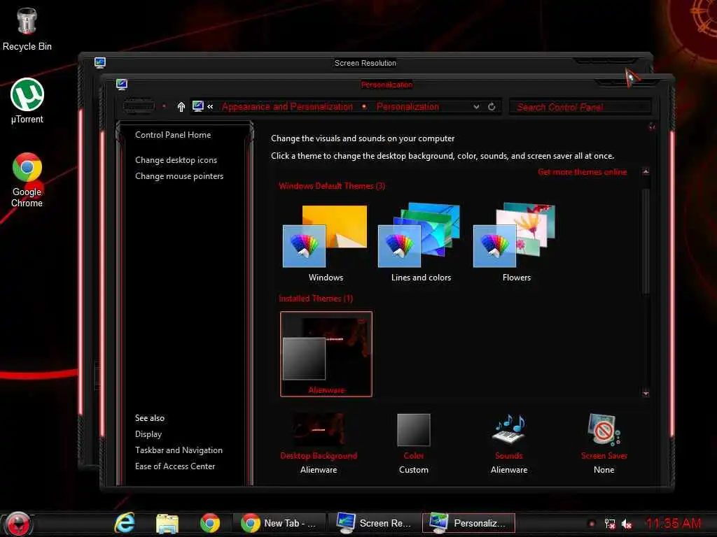Go to Appearance and Personalization breadcrumb

click(287, 107)
